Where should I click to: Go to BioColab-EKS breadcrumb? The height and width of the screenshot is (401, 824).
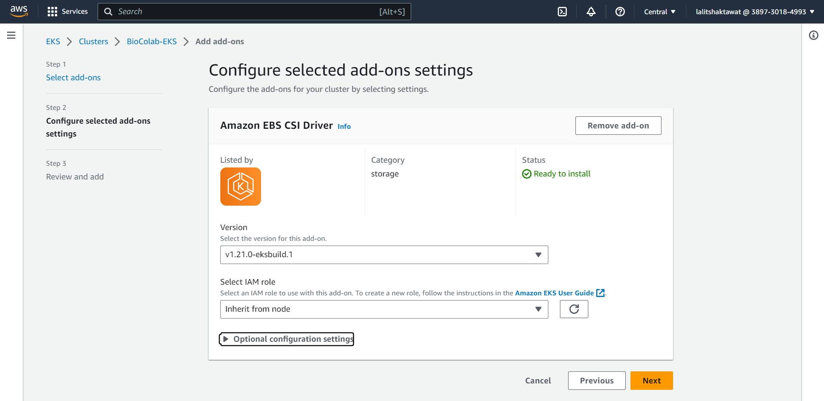(x=151, y=42)
